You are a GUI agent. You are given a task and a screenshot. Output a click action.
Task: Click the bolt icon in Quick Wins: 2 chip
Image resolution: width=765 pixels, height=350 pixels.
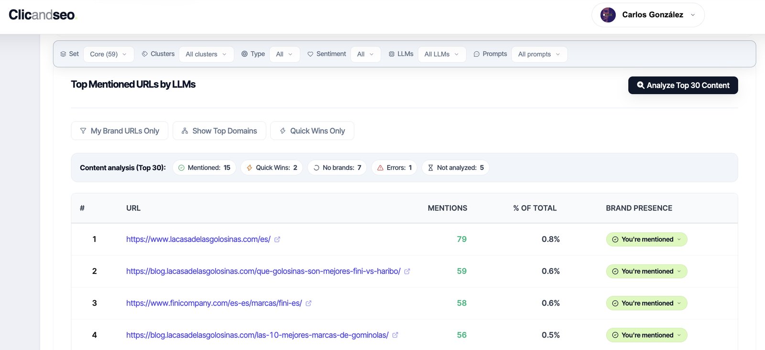click(250, 168)
